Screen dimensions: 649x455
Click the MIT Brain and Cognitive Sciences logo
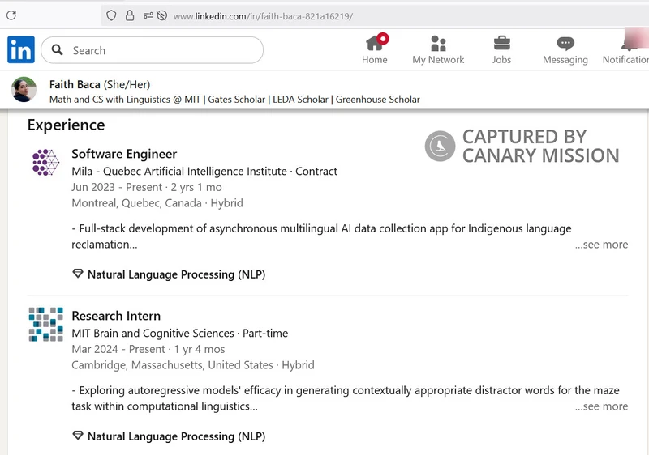[x=45, y=324]
